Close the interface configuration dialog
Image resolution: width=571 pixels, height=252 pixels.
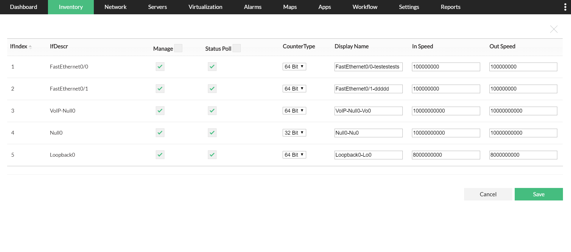click(x=553, y=29)
